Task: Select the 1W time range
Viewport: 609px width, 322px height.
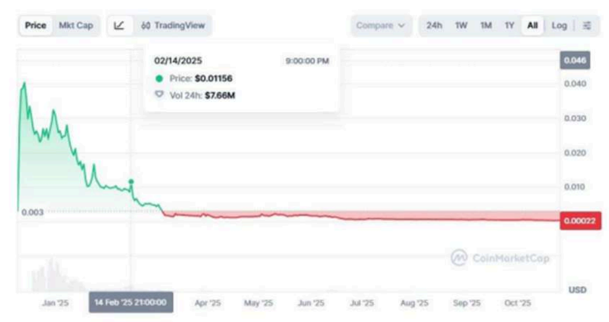Action: coord(461,25)
